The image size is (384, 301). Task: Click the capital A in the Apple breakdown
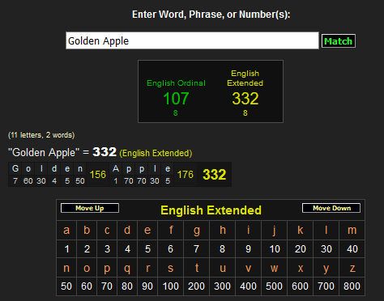tap(116, 168)
